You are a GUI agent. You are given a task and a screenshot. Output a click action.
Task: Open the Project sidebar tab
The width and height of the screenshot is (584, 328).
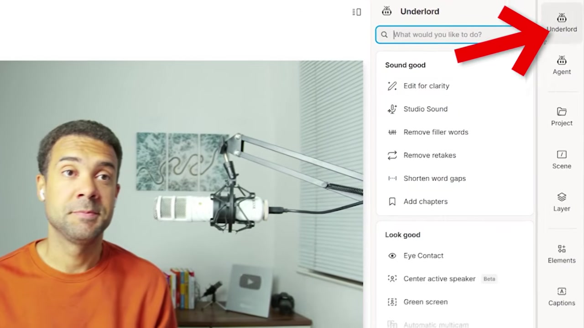coord(562,117)
